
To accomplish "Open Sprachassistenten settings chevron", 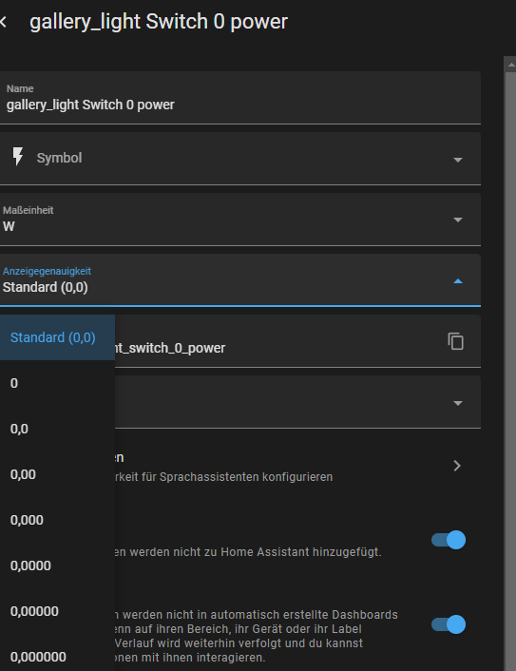I will pyautogui.click(x=457, y=466).
